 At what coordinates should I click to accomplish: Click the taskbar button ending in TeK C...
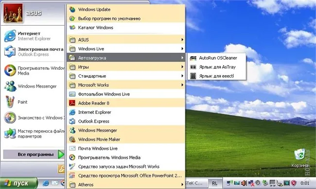click(x=196, y=183)
